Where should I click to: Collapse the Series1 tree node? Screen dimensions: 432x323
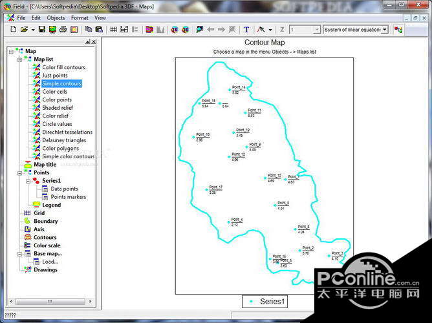click(28, 181)
